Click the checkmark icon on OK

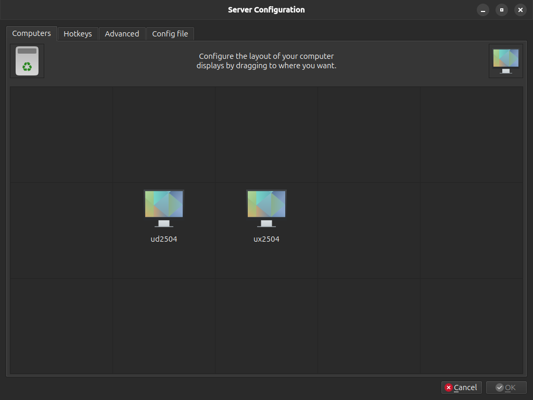pyautogui.click(x=498, y=387)
